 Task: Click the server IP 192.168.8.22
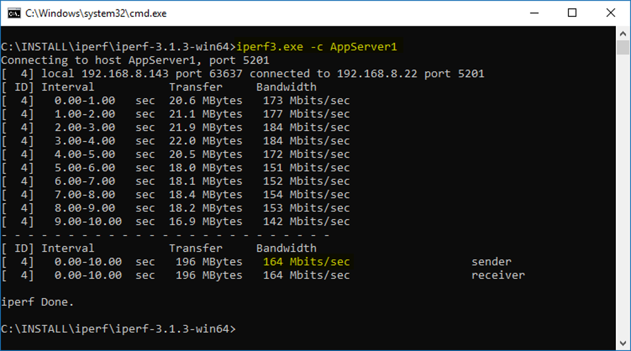377,74
